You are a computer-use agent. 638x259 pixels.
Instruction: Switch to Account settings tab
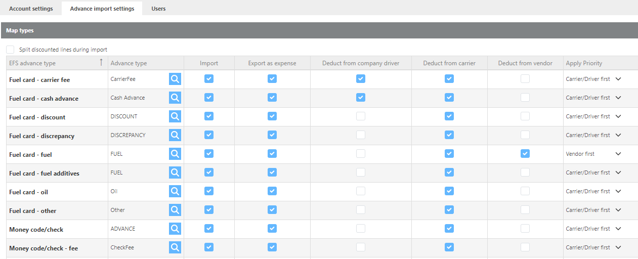(x=31, y=9)
